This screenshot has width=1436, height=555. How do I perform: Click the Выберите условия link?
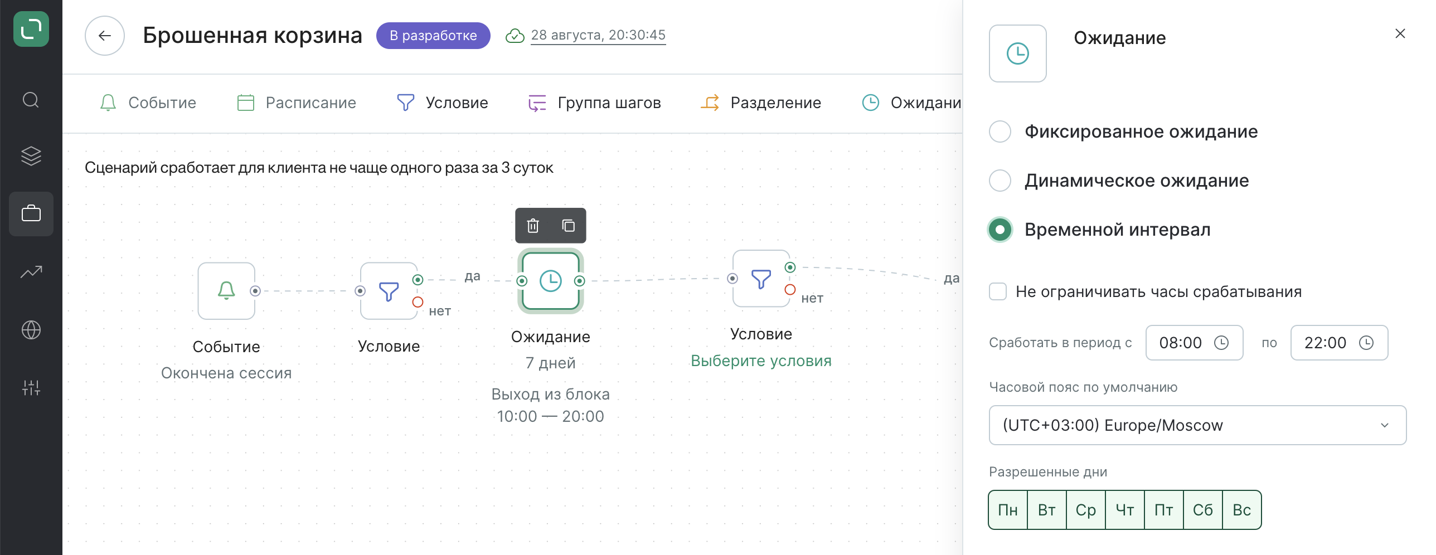tap(761, 361)
